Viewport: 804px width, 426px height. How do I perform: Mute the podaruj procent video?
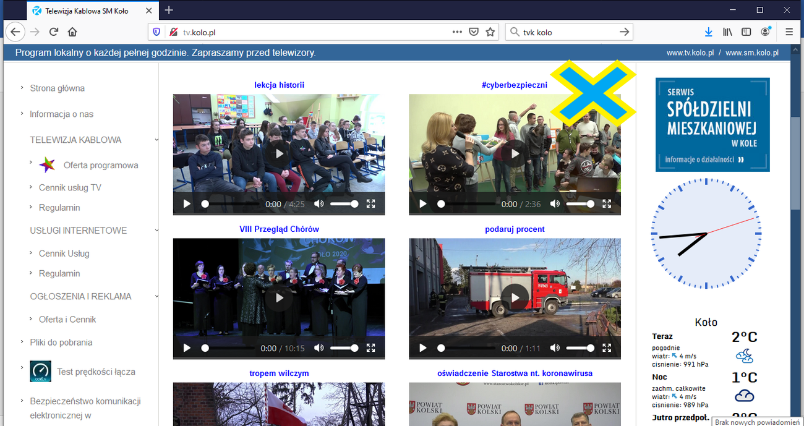point(555,348)
